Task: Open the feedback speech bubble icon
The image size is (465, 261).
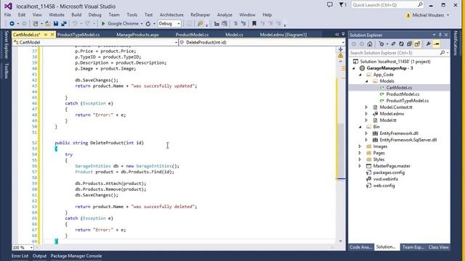Action: point(330,5)
